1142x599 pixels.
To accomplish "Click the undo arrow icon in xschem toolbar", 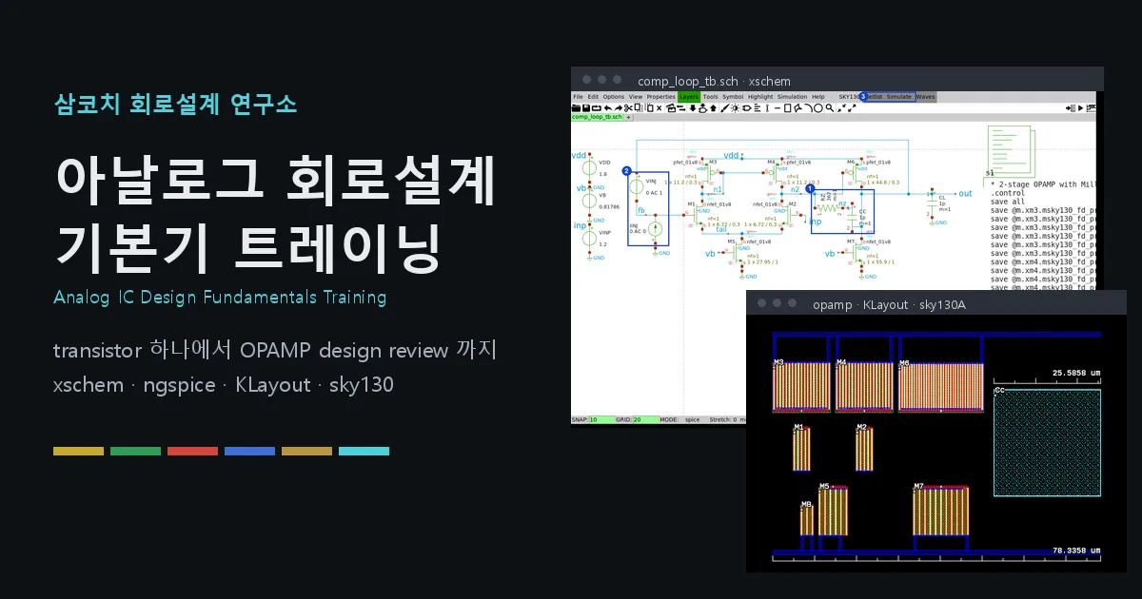I will [608, 108].
